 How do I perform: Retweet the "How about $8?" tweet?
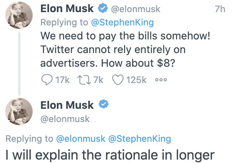click(x=83, y=80)
